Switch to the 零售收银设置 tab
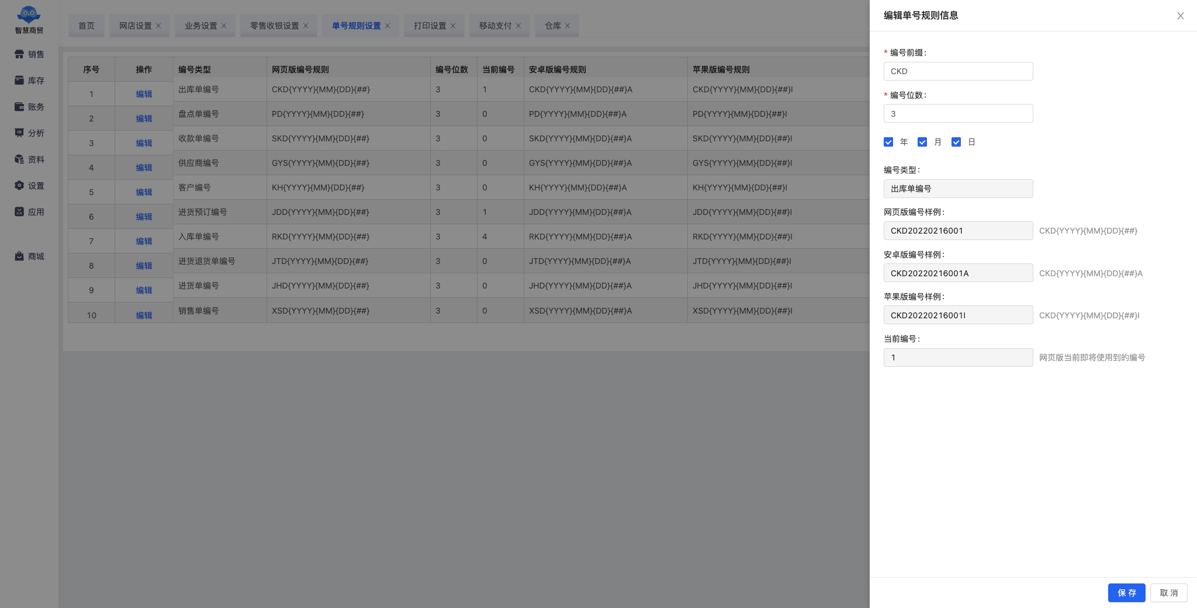Image resolution: width=1197 pixels, height=608 pixels. pos(274,26)
